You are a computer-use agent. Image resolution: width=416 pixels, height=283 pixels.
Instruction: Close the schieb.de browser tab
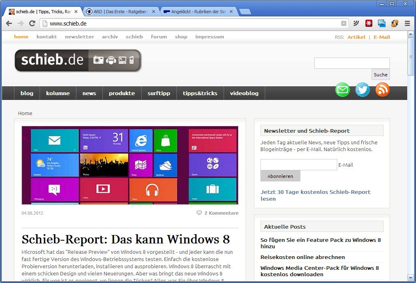(76, 12)
